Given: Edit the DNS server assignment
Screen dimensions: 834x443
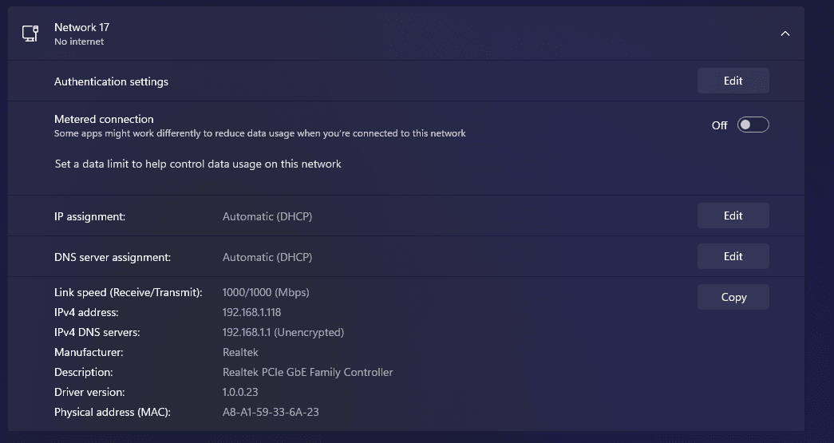Looking at the screenshot, I should click(x=733, y=256).
